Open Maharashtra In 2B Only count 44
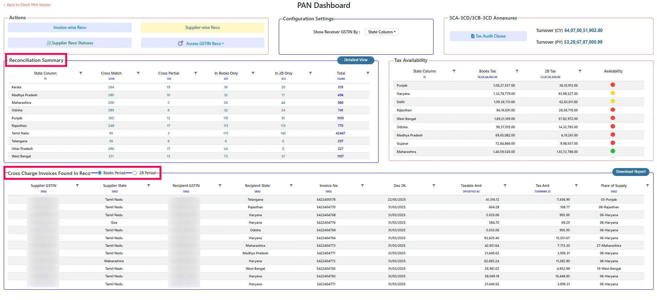The image size is (657, 300). click(283, 103)
